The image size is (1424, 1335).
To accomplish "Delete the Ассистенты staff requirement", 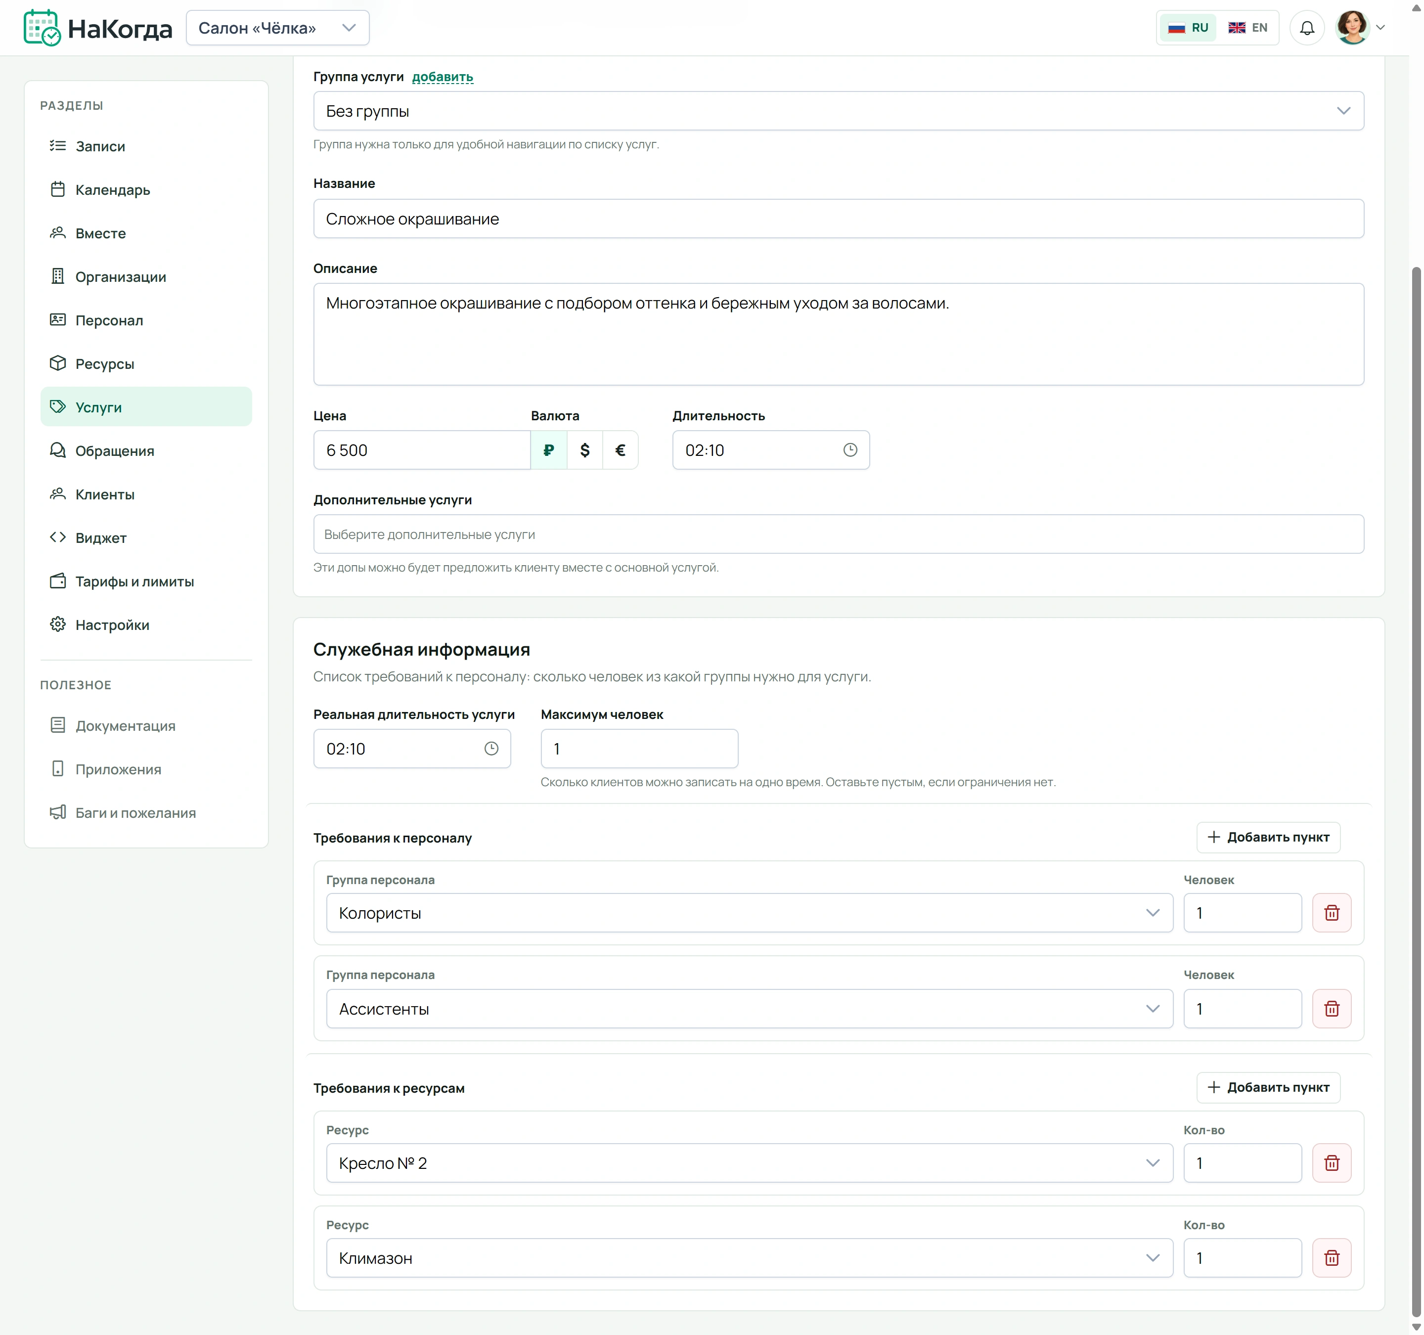I will click(1332, 1008).
